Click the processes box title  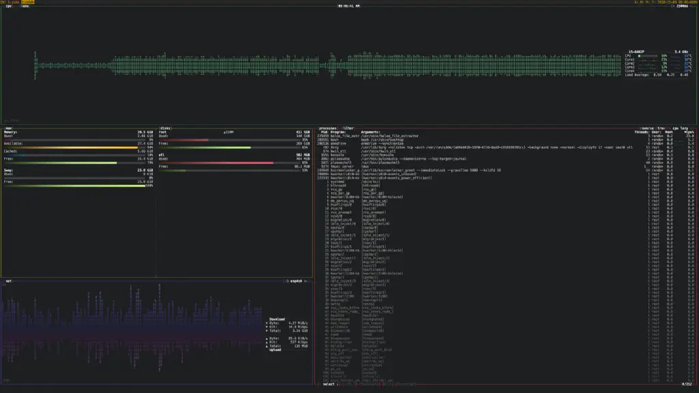[x=328, y=128]
